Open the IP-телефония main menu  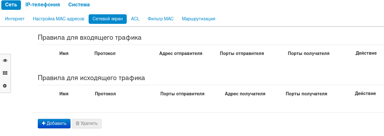click(x=43, y=5)
